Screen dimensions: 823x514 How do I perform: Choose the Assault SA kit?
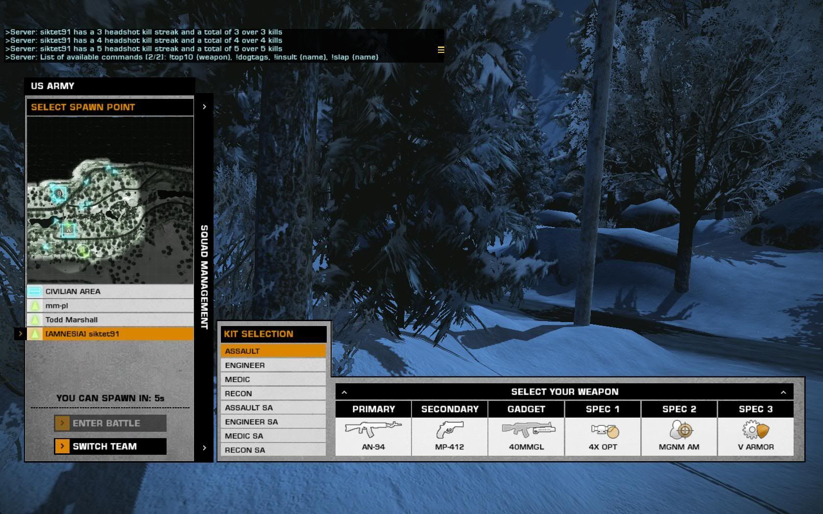pos(273,408)
